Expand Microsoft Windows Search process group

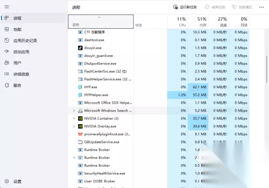tap(74, 110)
